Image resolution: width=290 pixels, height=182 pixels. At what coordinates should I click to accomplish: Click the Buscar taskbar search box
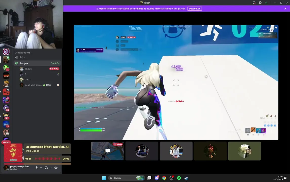pyautogui.click(x=127, y=178)
